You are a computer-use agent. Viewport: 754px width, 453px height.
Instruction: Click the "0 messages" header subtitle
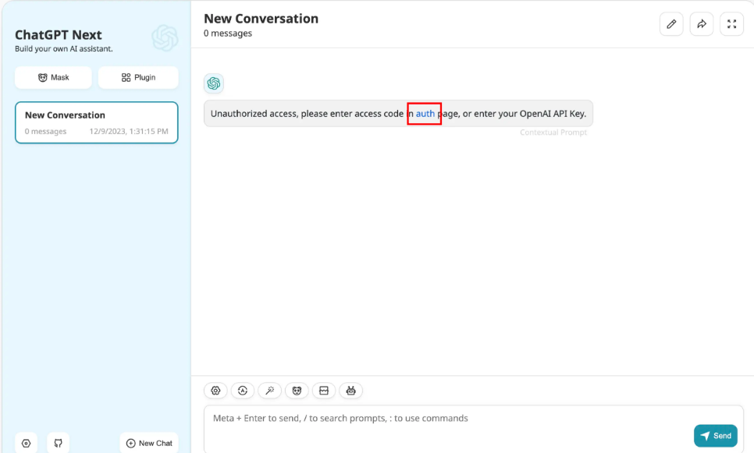[228, 34]
